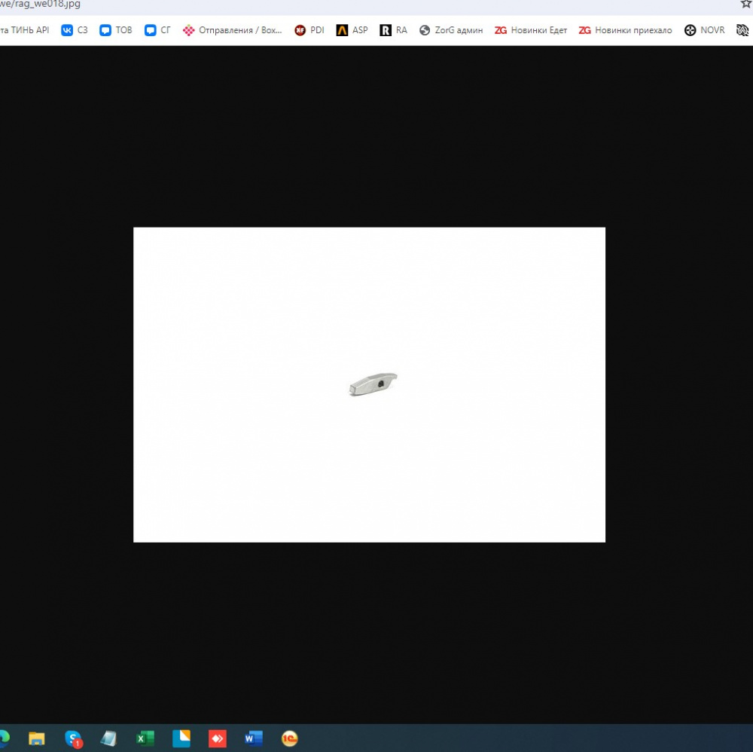Open the СГ bookmark
Image resolution: width=753 pixels, height=752 pixels.
point(157,30)
